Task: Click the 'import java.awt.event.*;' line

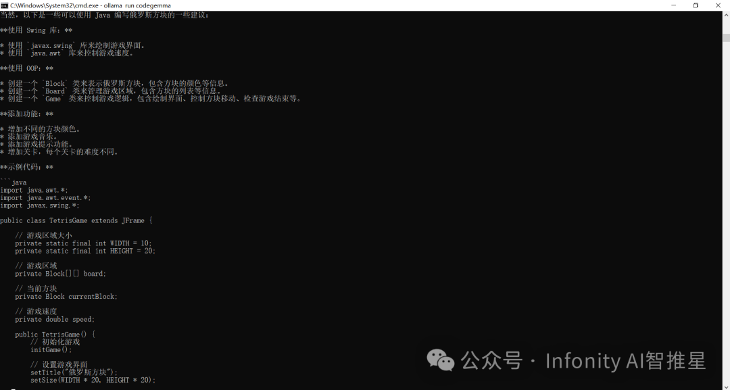Action: tap(46, 198)
